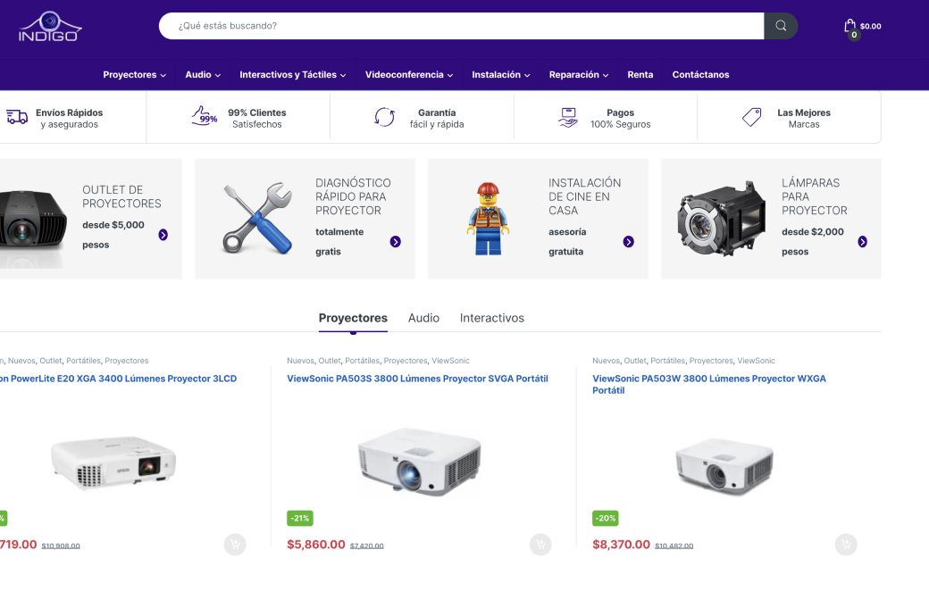Open the Contáctanos page

[x=700, y=75]
